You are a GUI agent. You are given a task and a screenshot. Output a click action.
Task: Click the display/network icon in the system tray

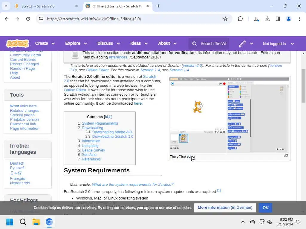pos(262,222)
